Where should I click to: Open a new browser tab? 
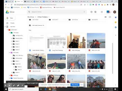click(x=100, y=2)
